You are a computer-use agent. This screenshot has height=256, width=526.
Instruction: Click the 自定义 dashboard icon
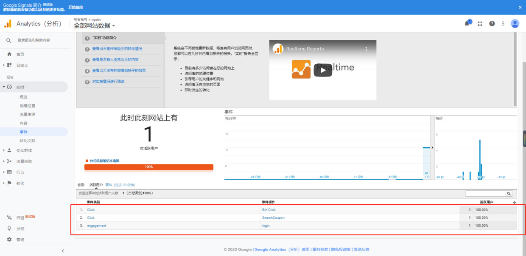tap(9, 65)
